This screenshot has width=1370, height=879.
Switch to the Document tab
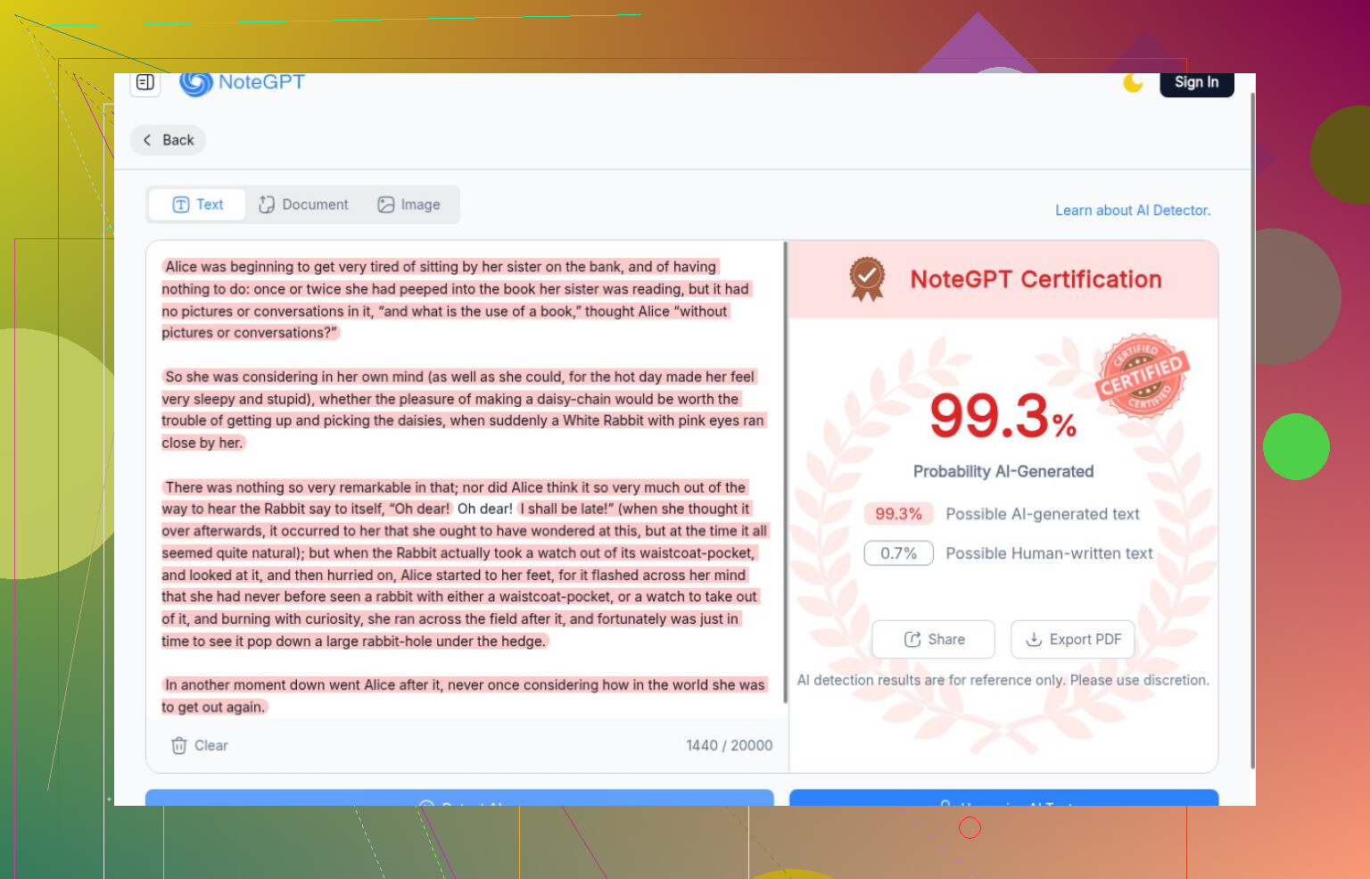pyautogui.click(x=303, y=204)
